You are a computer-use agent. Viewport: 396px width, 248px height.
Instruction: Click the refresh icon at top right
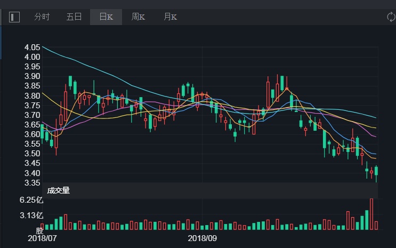(391, 17)
